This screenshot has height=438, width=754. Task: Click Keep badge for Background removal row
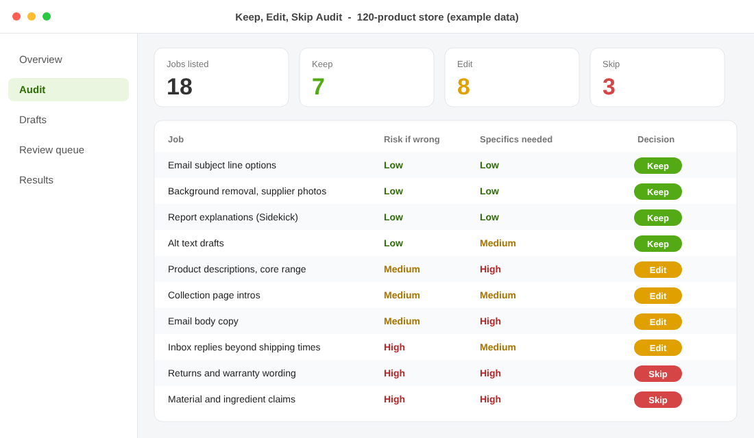[x=658, y=192]
